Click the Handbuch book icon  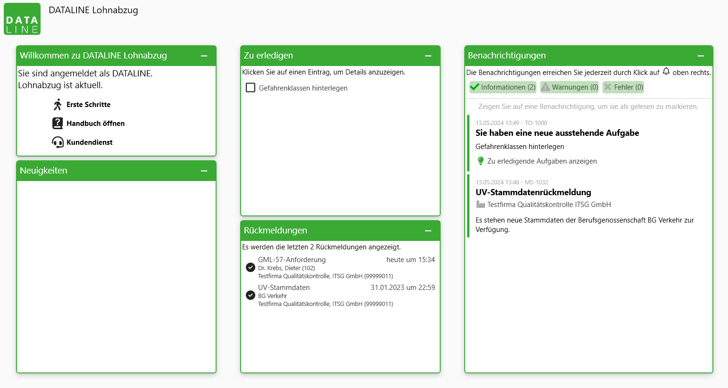click(x=58, y=124)
